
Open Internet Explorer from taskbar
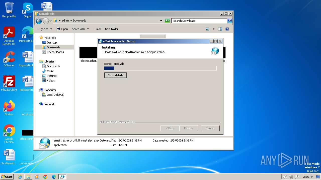[x=20, y=177]
